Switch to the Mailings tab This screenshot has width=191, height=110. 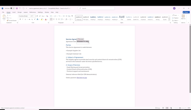[40, 12]
